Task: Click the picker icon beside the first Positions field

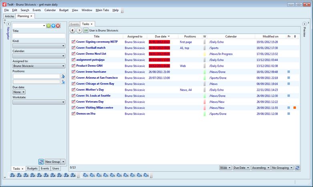Action: tap(63, 76)
